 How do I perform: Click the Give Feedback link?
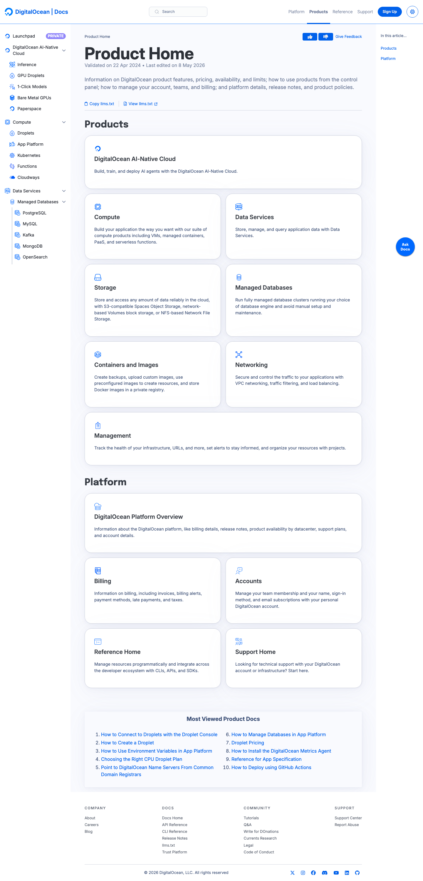click(348, 37)
